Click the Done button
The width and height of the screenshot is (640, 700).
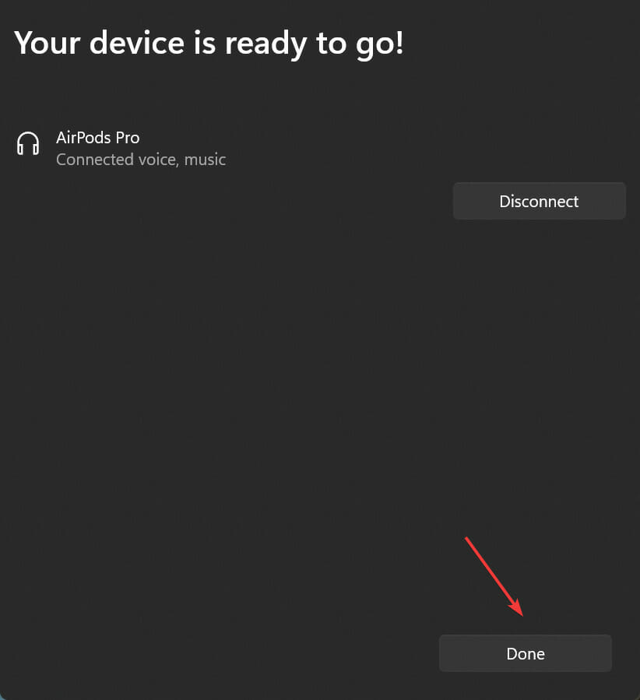(x=526, y=653)
